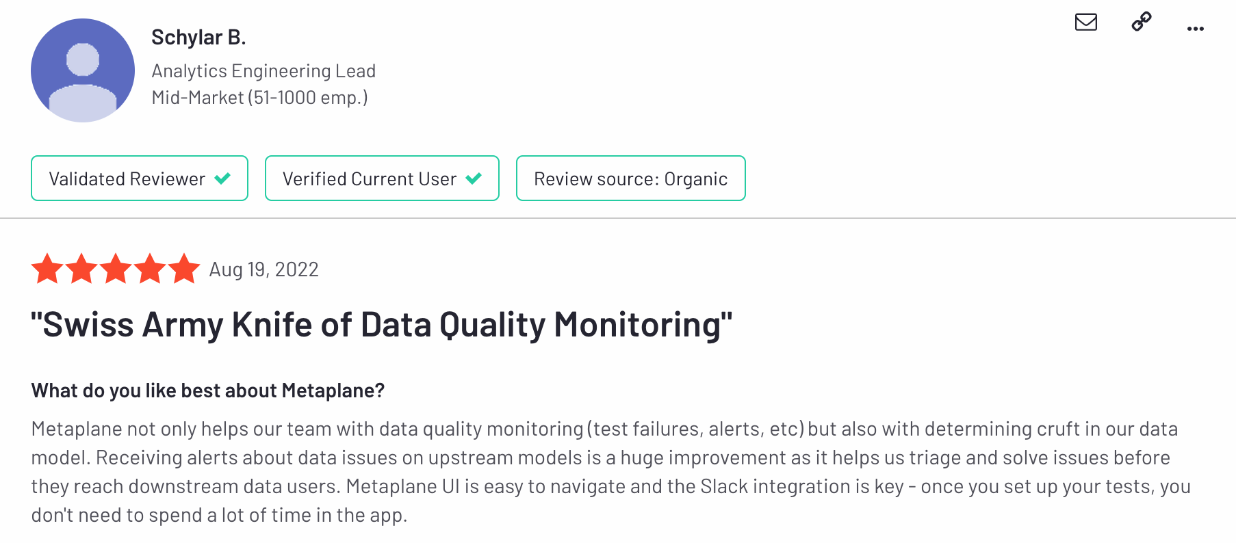Click the green checkmark beside Validated Reviewer
The image size is (1236, 543).
pos(222,178)
